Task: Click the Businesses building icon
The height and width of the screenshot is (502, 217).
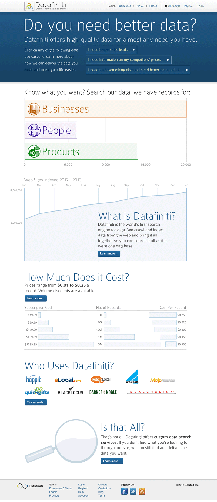Action: click(34, 109)
